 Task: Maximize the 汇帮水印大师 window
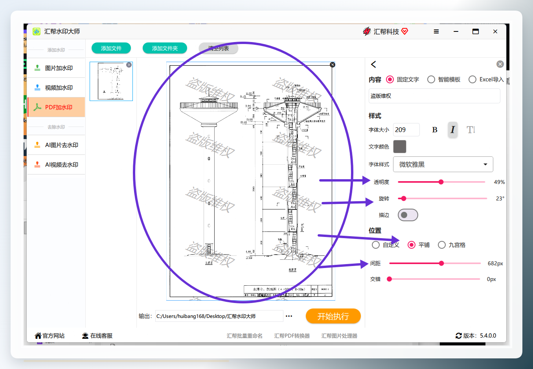pyautogui.click(x=476, y=31)
